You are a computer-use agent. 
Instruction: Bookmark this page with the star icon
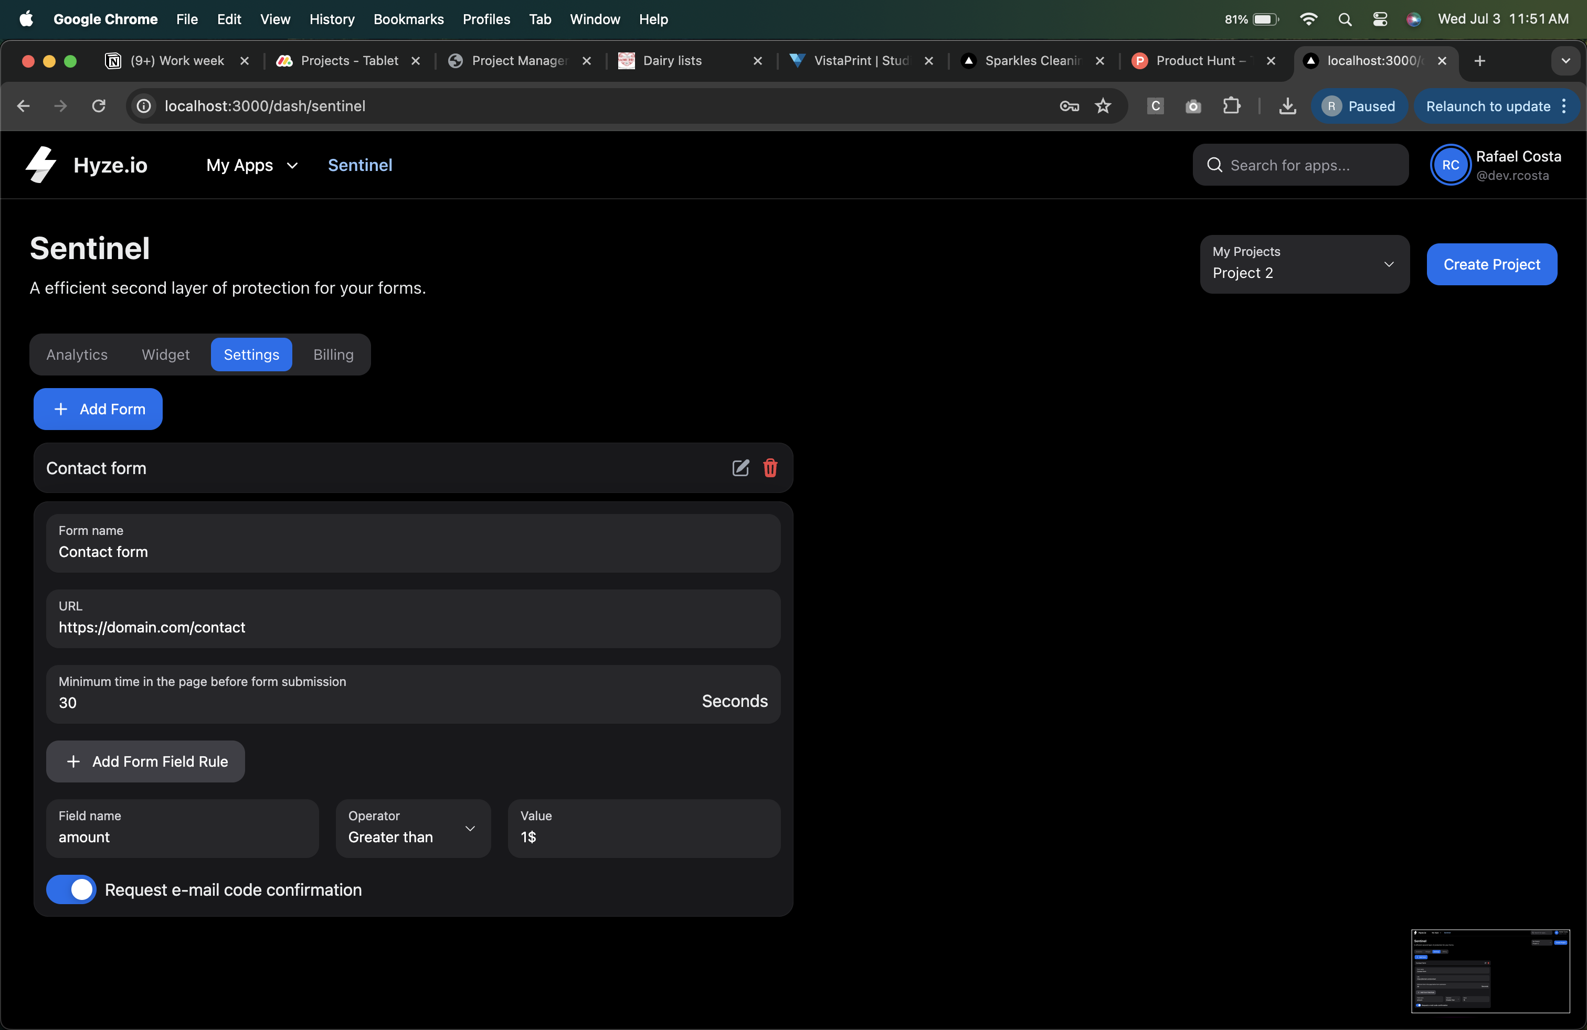coord(1103,106)
